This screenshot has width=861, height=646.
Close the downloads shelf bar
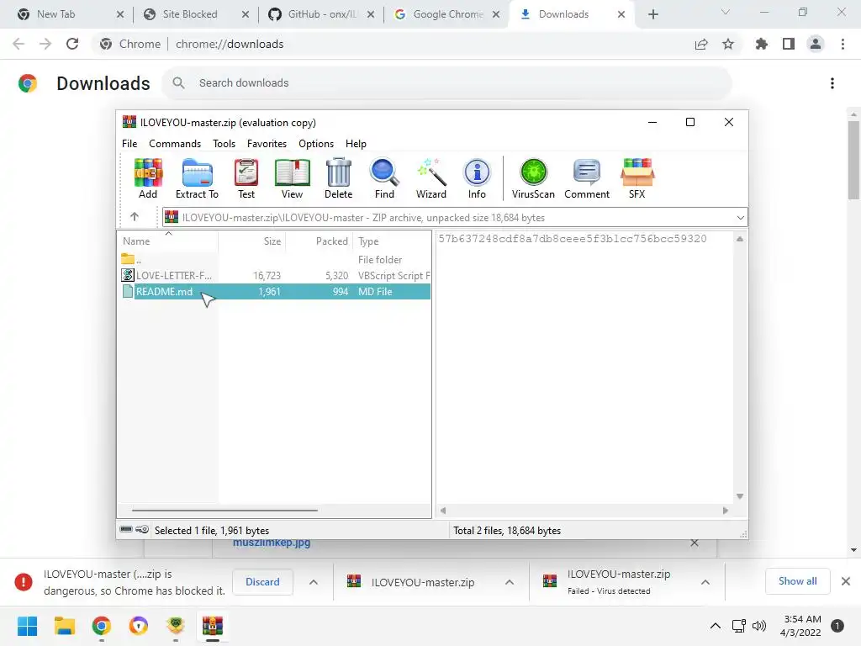(x=846, y=581)
